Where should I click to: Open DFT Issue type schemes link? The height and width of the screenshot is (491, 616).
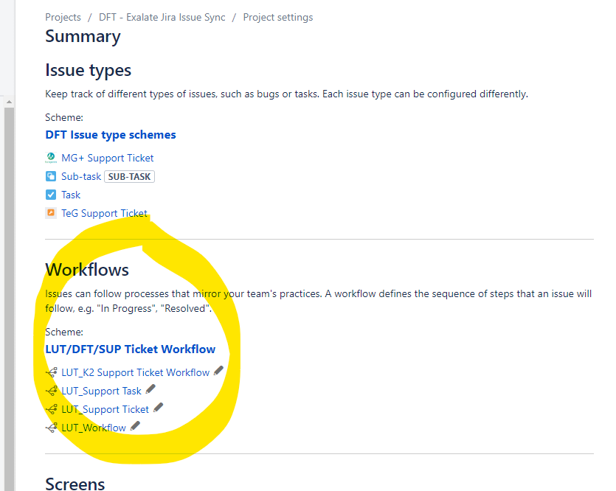pyautogui.click(x=111, y=135)
